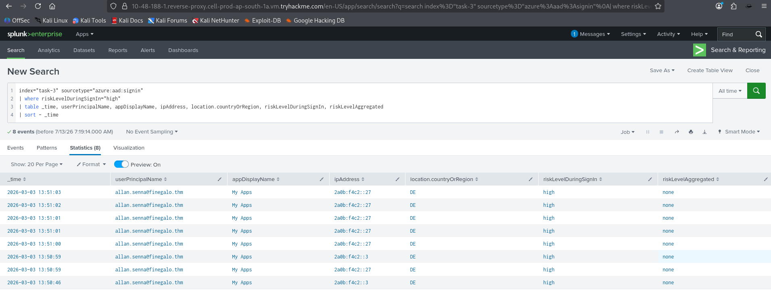This screenshot has height=300, width=771.
Task: Expand the Save As menu
Action: 662,70
